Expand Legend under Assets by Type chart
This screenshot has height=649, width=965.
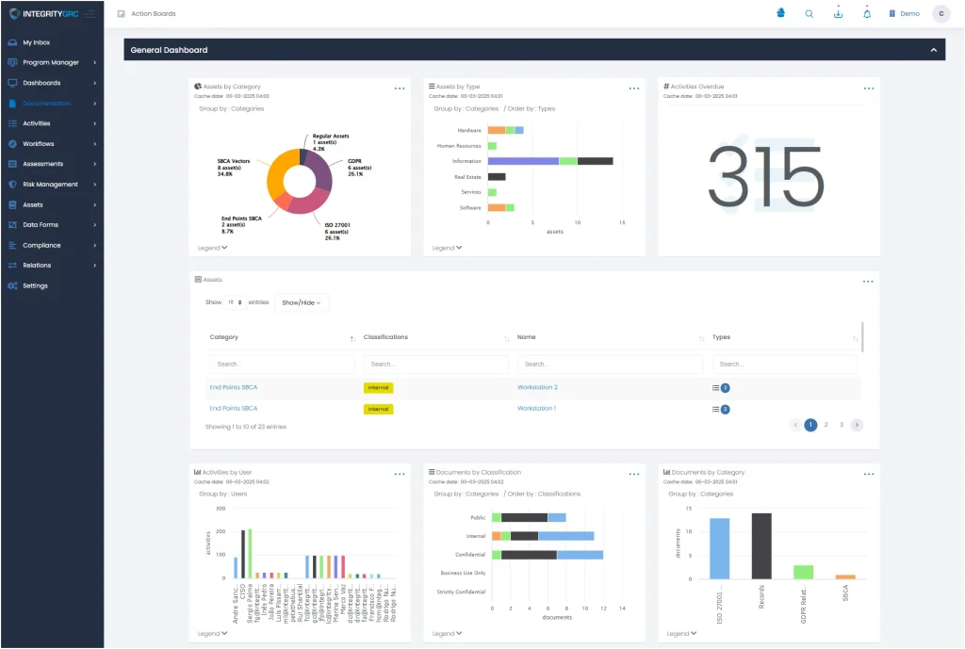coord(448,248)
